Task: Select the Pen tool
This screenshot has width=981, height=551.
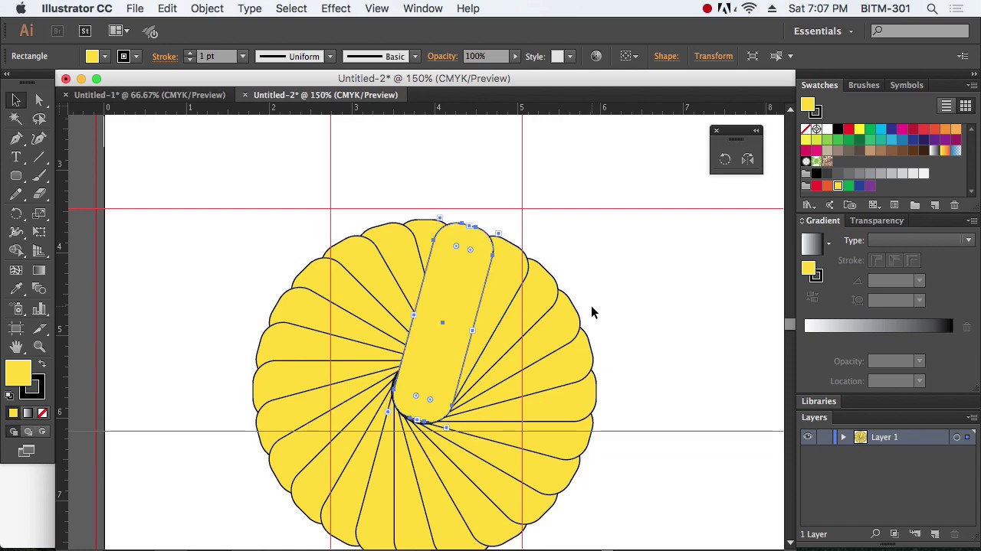Action: [16, 138]
